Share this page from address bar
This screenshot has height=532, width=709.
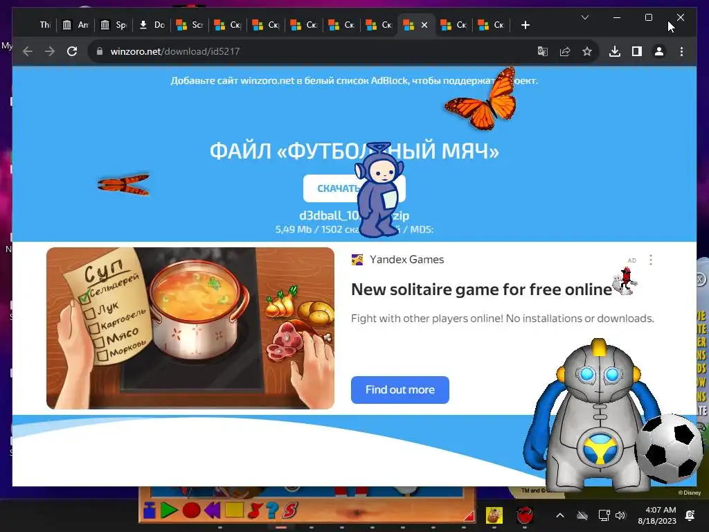(x=565, y=51)
